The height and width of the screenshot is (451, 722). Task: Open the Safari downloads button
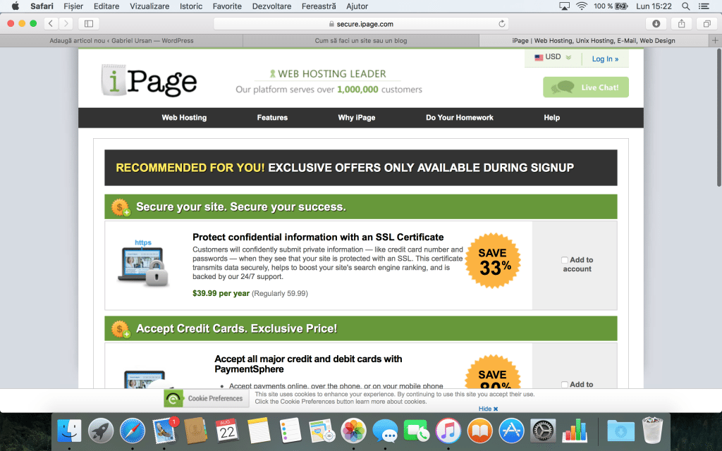pyautogui.click(x=656, y=23)
